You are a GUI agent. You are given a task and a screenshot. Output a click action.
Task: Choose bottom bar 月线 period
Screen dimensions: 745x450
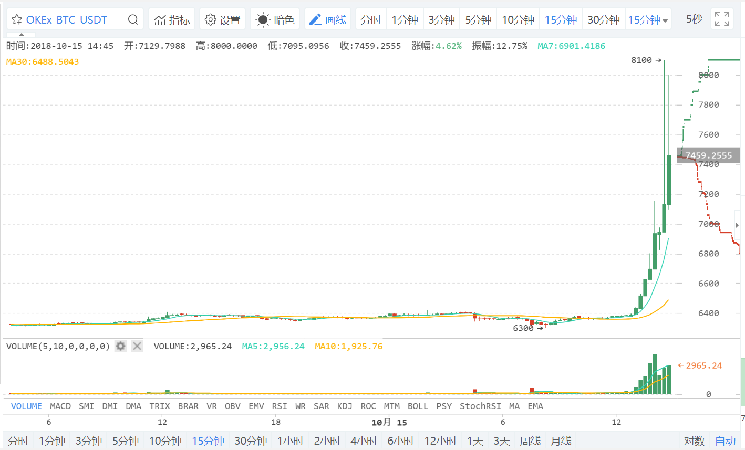click(561, 441)
